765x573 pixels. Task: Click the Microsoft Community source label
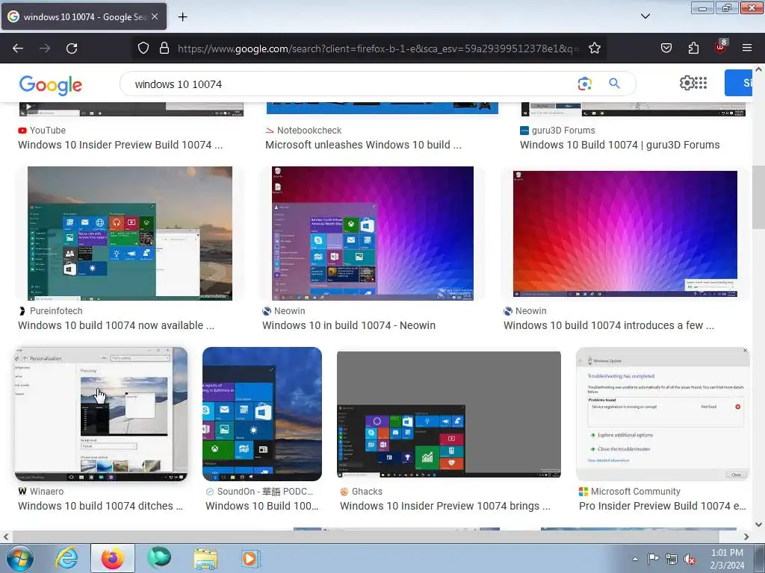tap(635, 491)
